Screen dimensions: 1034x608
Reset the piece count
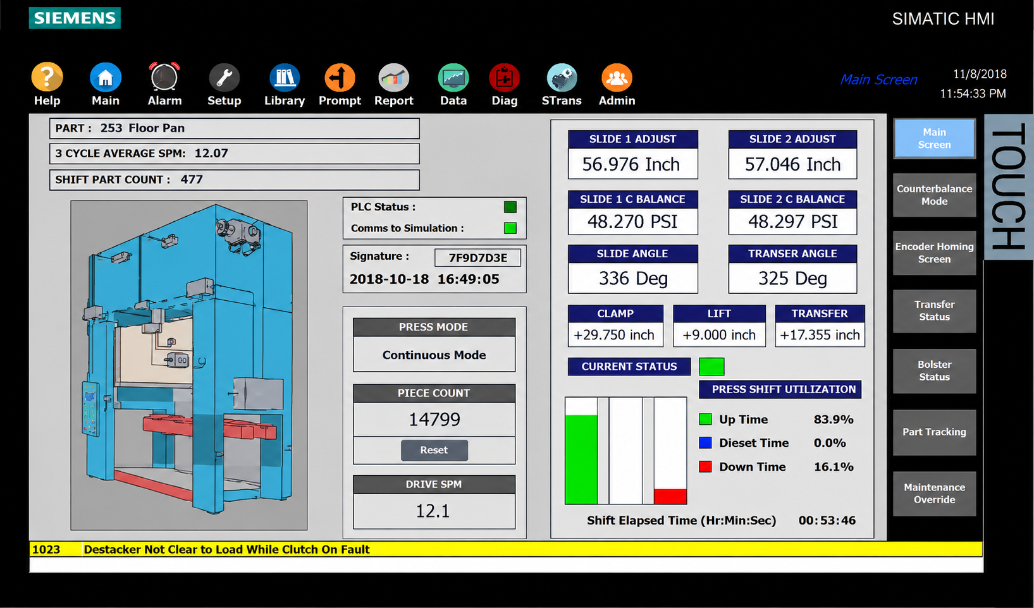pos(434,450)
